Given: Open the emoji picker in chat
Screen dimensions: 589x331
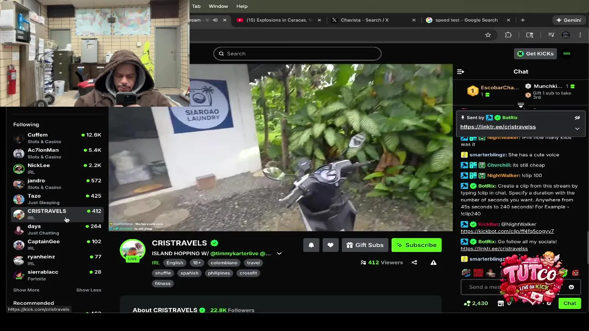Looking at the screenshot, I should click(x=571, y=287).
